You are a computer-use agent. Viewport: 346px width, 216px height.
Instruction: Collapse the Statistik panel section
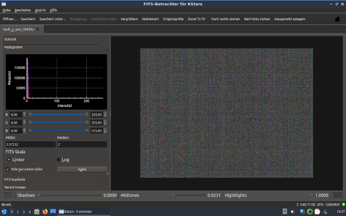pyautogui.click(x=11, y=39)
